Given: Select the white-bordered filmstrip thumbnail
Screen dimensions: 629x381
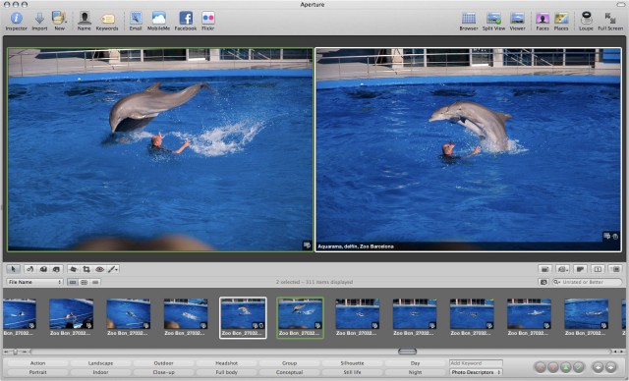Looking at the screenshot, I should pyautogui.click(x=243, y=318).
